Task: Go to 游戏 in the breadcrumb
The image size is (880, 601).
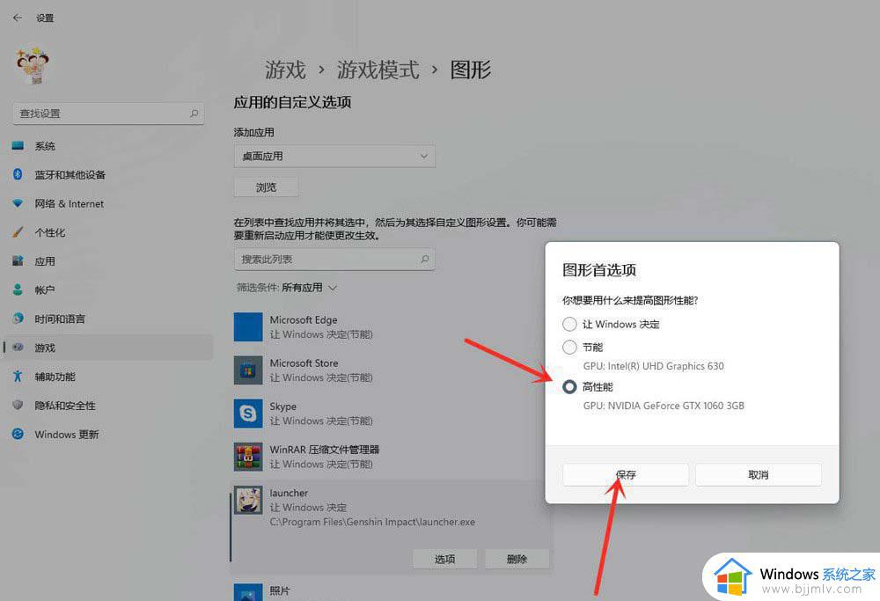Action: point(285,70)
